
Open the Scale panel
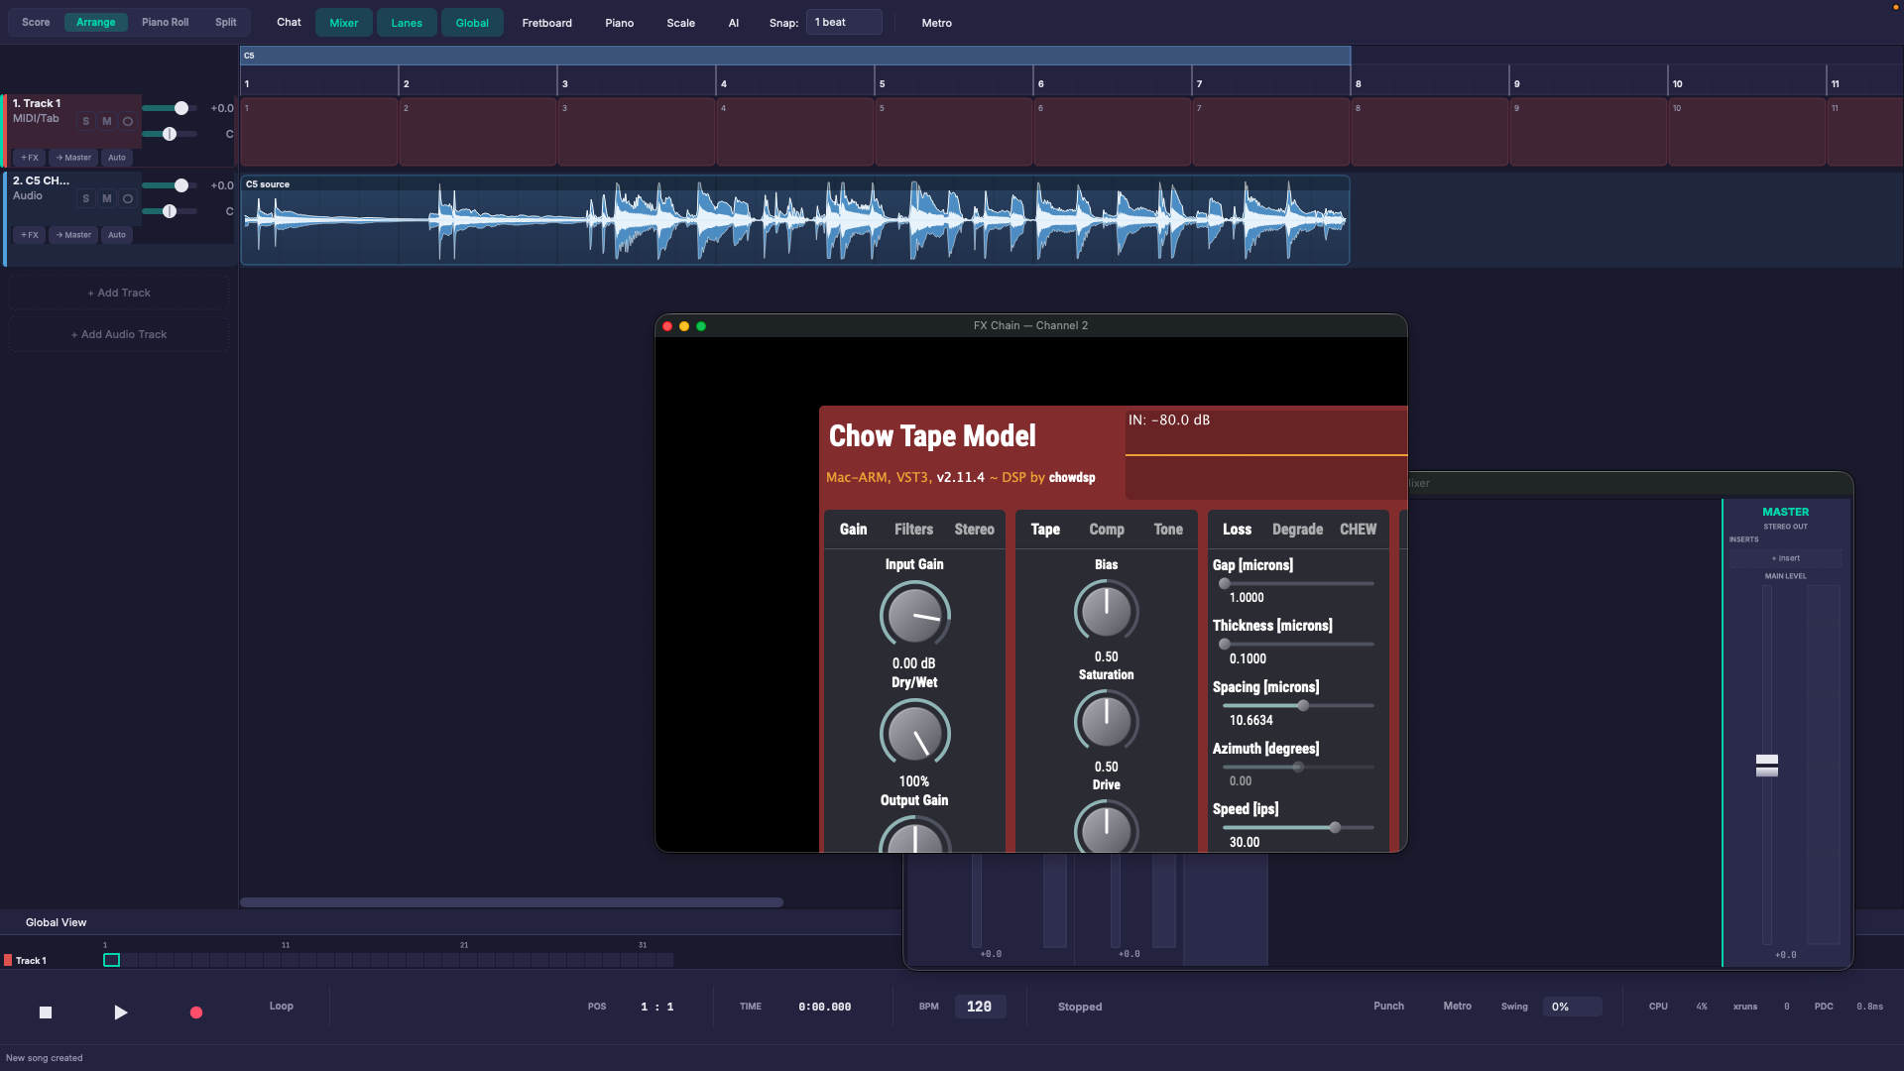[680, 23]
